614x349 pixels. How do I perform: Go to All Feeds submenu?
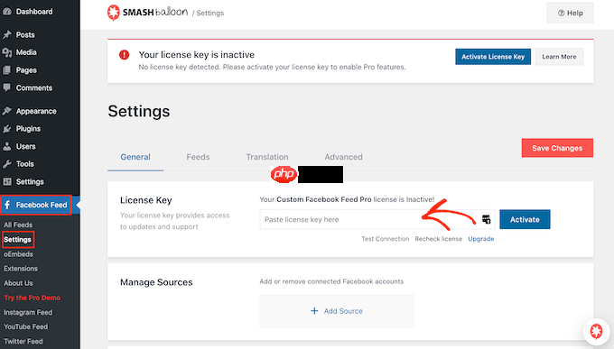(x=18, y=225)
